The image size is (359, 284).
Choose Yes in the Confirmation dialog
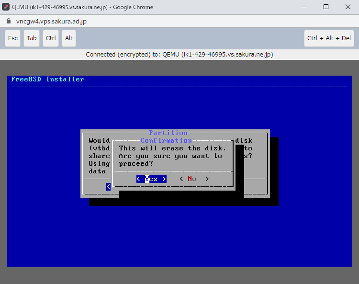tap(151, 179)
